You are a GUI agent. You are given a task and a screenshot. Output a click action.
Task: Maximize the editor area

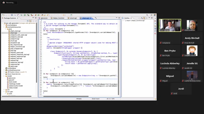click(119, 18)
